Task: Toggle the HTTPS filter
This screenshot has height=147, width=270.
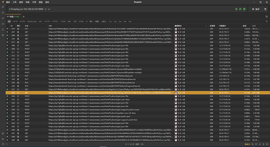Action: (x=22, y=22)
